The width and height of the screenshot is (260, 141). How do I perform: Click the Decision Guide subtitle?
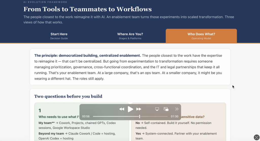[x=59, y=38]
